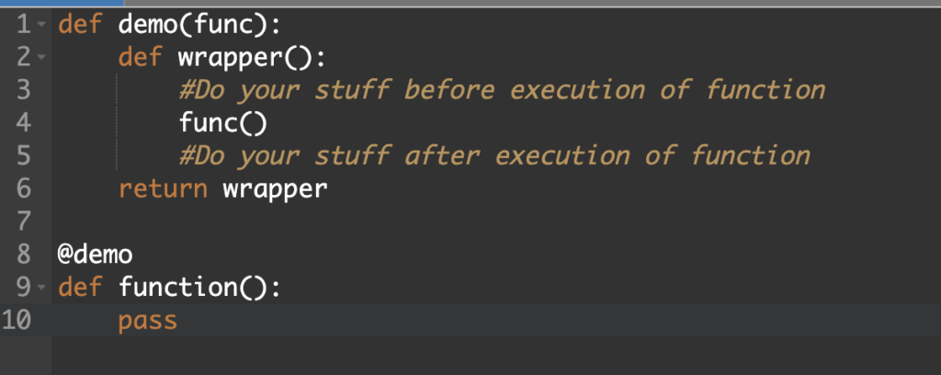Screen dimensions: 941x375
Task: Click the 'wrapper' name after return
Action: [x=275, y=188]
